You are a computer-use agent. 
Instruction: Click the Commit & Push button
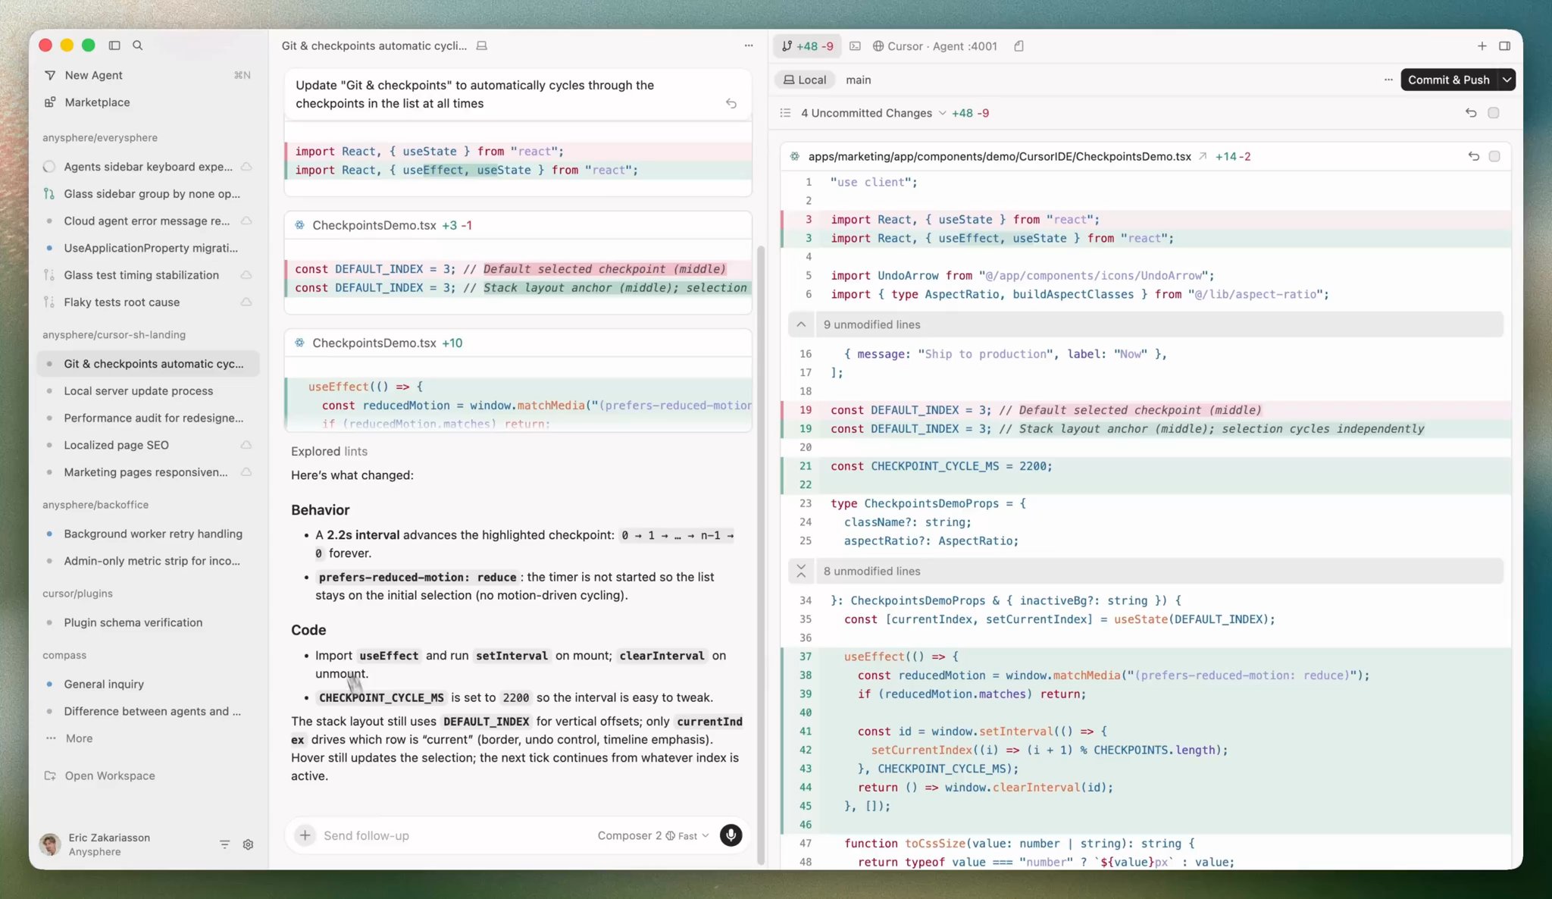click(x=1448, y=80)
